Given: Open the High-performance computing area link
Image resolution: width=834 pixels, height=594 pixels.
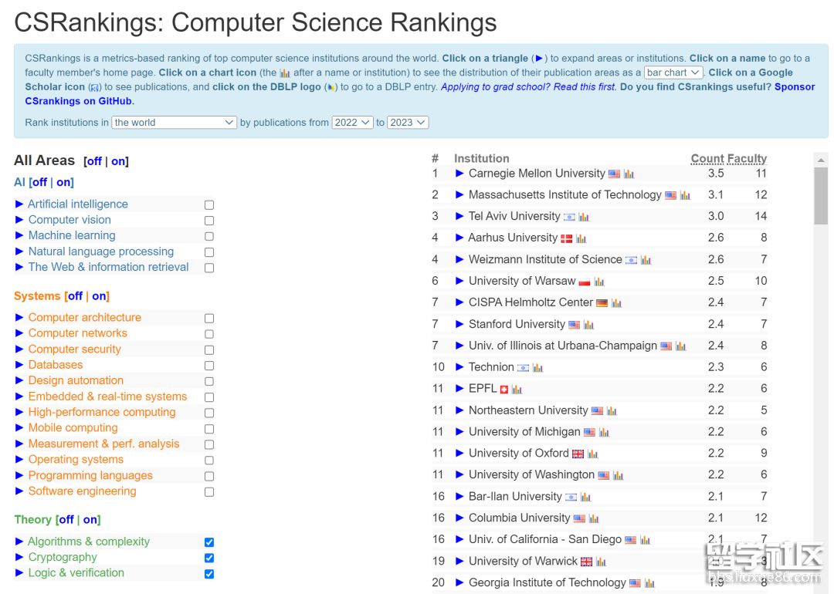Looking at the screenshot, I should (102, 412).
